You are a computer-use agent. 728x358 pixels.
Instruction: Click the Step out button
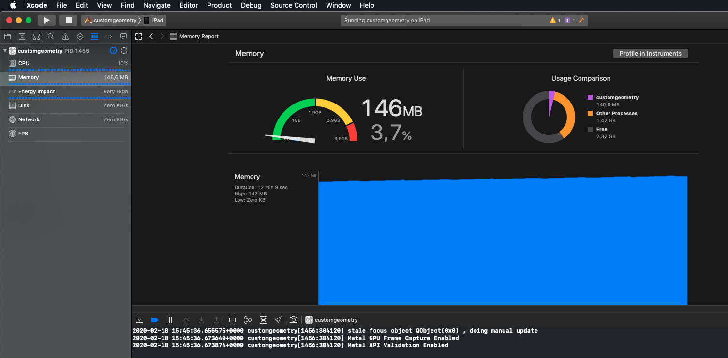[x=216, y=320]
